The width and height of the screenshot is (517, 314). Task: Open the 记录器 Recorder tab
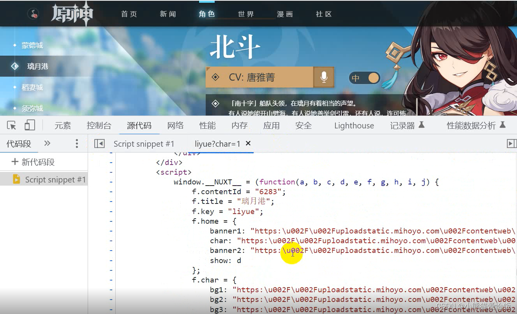[x=407, y=125]
